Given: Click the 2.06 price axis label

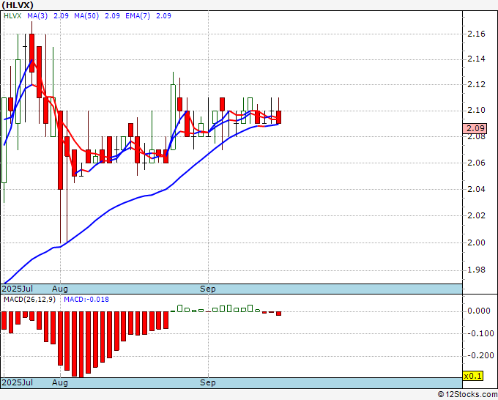Looking at the screenshot, I should [477, 163].
